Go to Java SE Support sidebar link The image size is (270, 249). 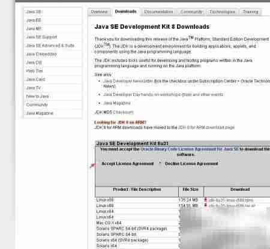(x=41, y=37)
